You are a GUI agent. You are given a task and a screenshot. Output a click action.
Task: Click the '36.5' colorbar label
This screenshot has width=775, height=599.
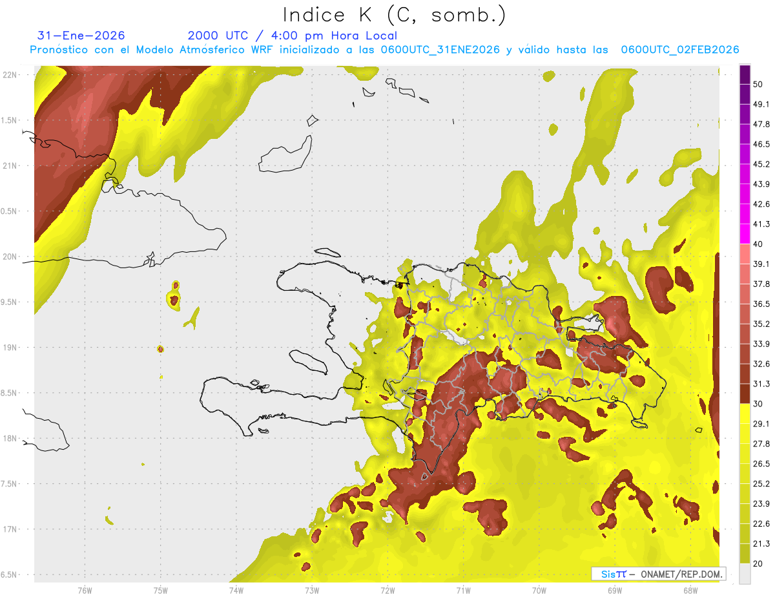tap(761, 304)
